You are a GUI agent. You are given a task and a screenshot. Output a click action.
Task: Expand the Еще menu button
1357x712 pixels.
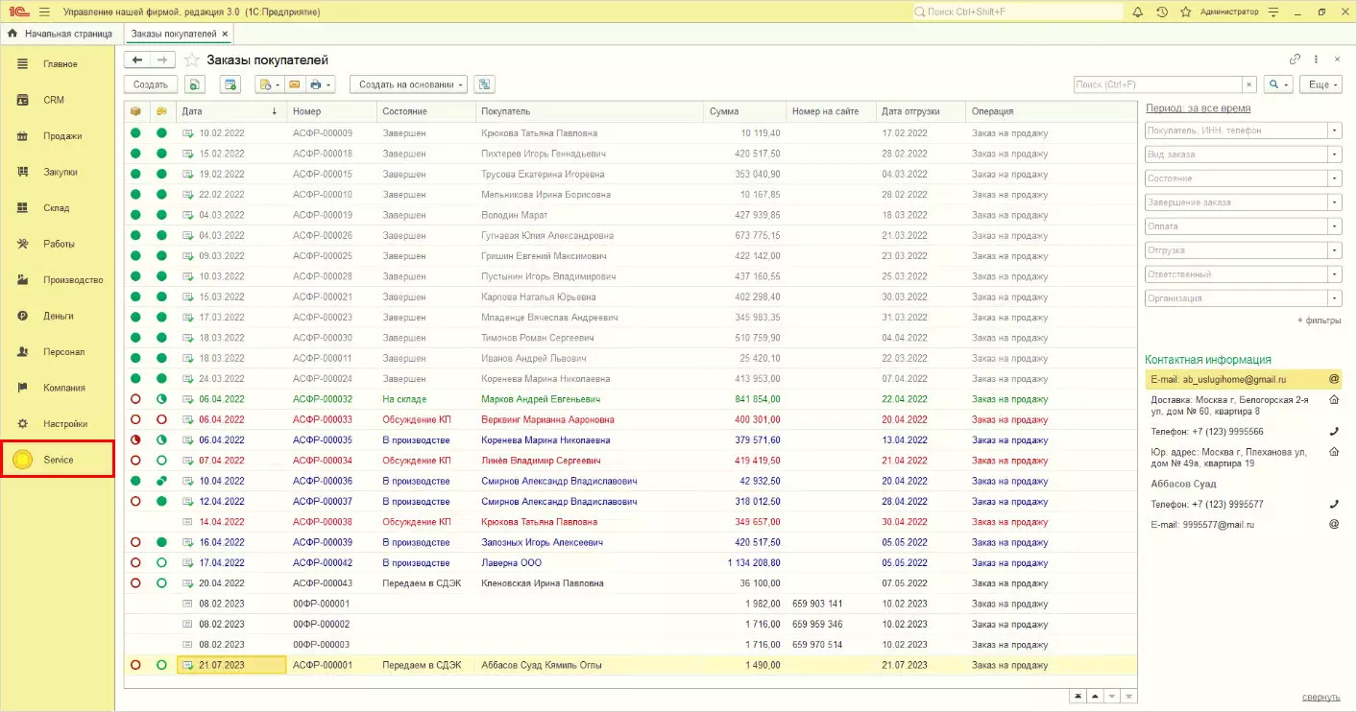(x=1320, y=84)
